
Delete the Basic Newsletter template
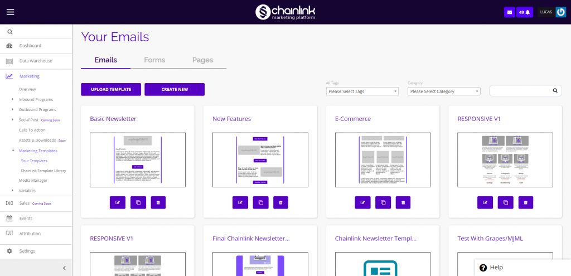pos(158,202)
